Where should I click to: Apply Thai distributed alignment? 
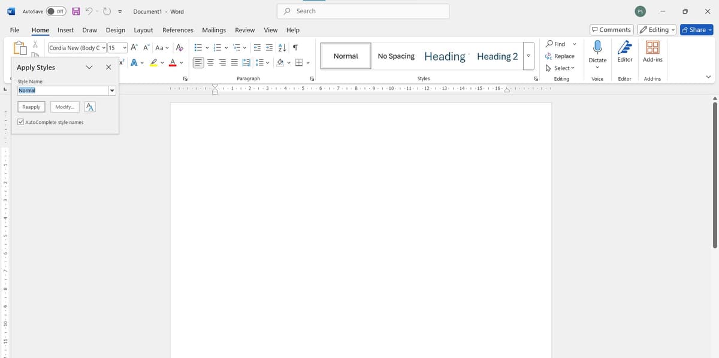pyautogui.click(x=247, y=62)
